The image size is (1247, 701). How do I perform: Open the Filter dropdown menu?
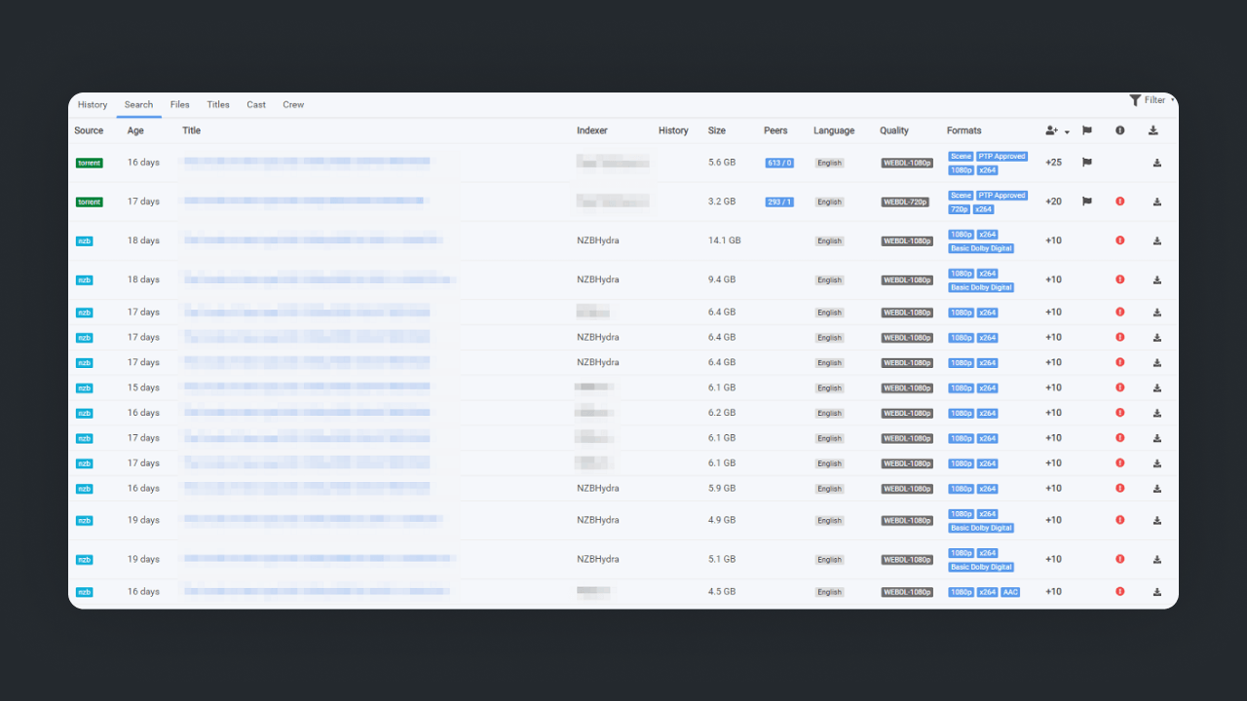pyautogui.click(x=1151, y=100)
